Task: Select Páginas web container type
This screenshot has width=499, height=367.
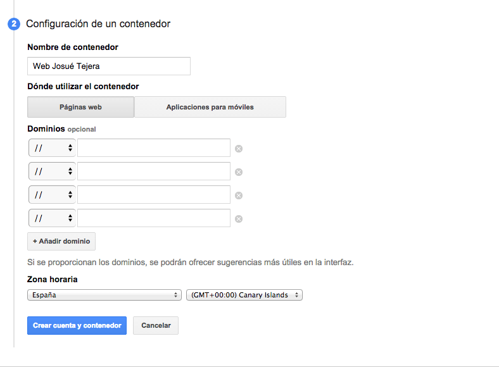Action: pos(80,107)
